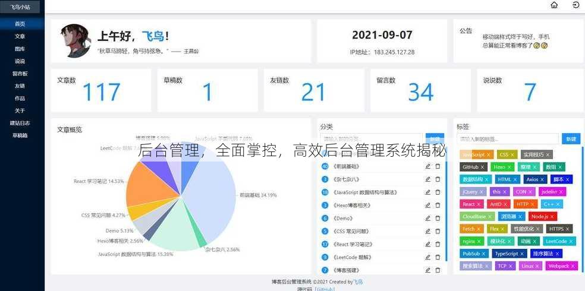Edit the Hexo博客相关 category

[428, 205]
